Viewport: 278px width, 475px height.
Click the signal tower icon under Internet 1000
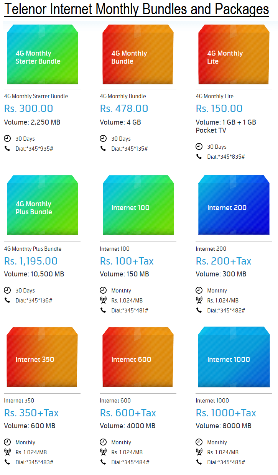199,452
